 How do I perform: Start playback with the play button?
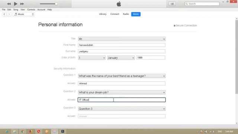[x=16, y=4]
